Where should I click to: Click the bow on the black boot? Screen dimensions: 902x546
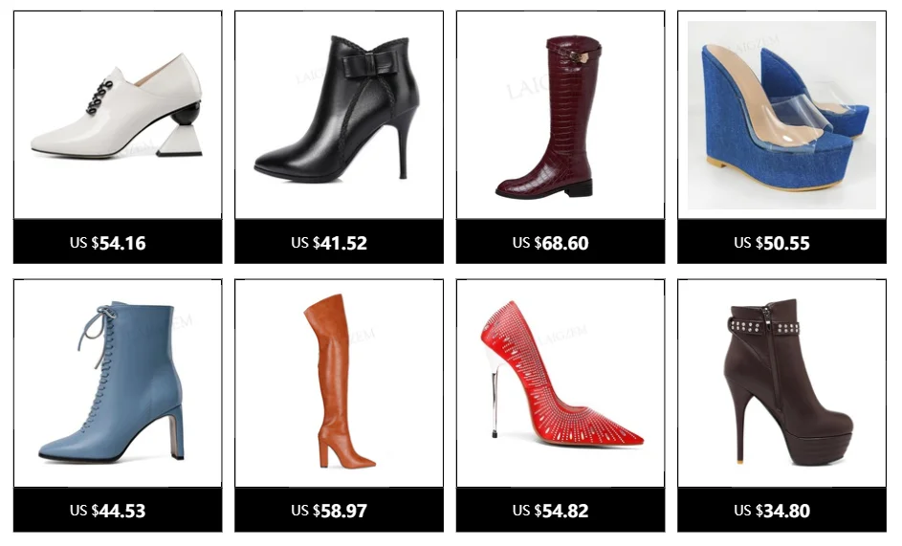[361, 66]
